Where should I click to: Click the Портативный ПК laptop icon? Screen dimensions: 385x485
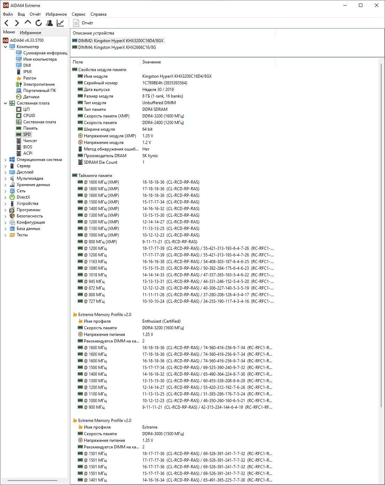19,91
